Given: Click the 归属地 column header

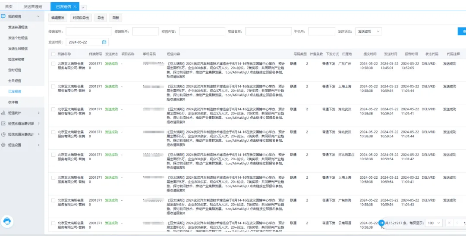Looking at the screenshot, I should [x=347, y=54].
